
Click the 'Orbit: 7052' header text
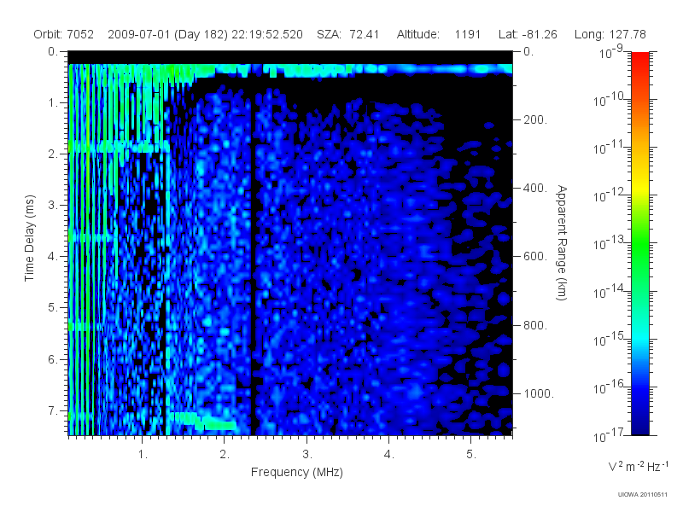click(x=63, y=34)
